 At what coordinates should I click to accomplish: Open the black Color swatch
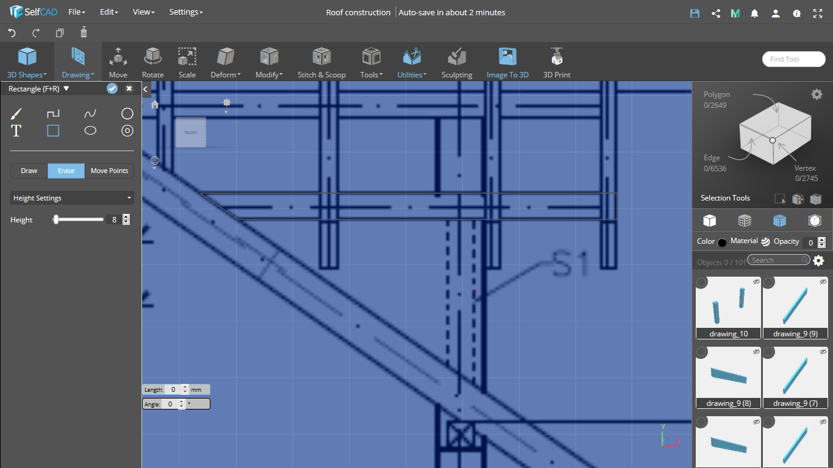coord(722,243)
